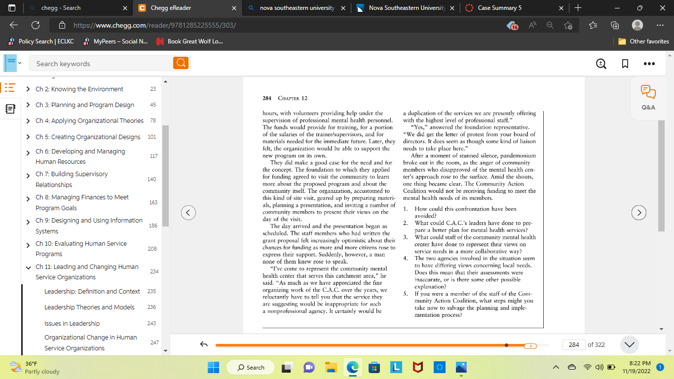This screenshot has width=674, height=379.
Task: Open Teams Chat from the taskbar
Action: tap(309, 368)
